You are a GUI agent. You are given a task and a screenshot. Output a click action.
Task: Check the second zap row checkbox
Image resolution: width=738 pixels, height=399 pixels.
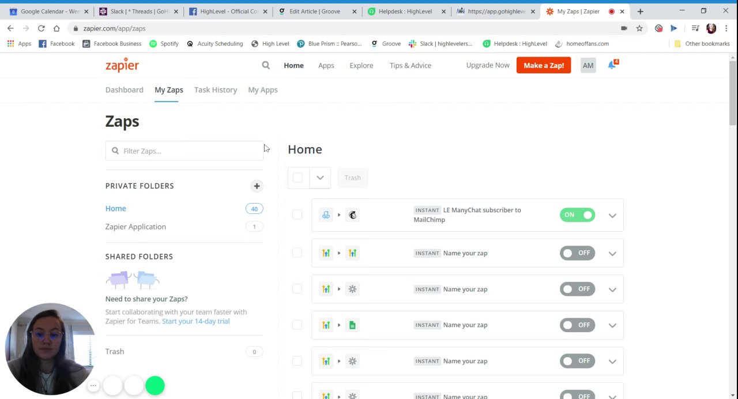pos(297,253)
